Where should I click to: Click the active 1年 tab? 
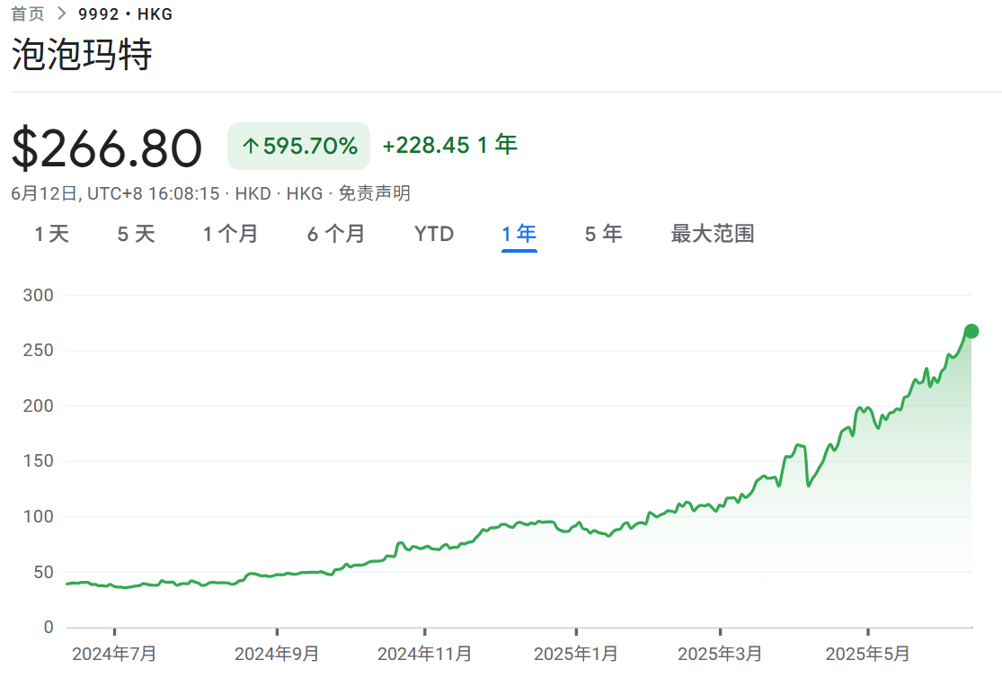point(519,235)
